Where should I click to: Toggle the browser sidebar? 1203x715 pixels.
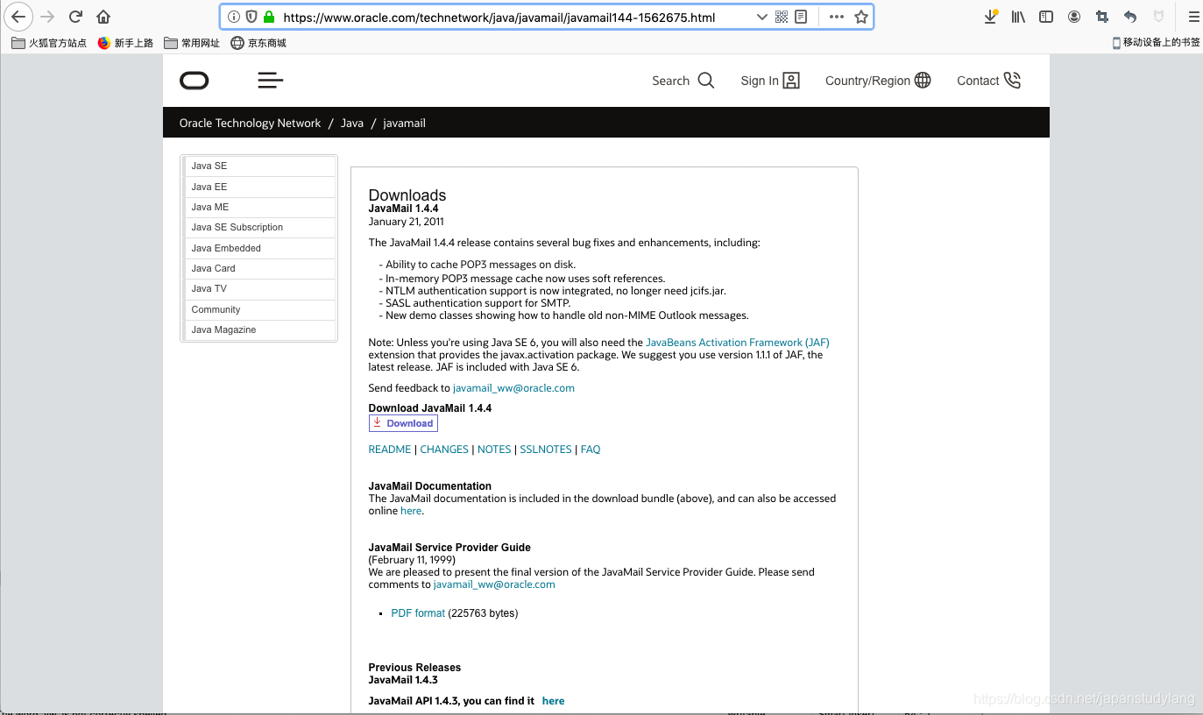[1046, 17]
